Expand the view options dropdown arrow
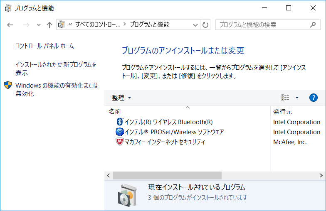 [x=297, y=98]
